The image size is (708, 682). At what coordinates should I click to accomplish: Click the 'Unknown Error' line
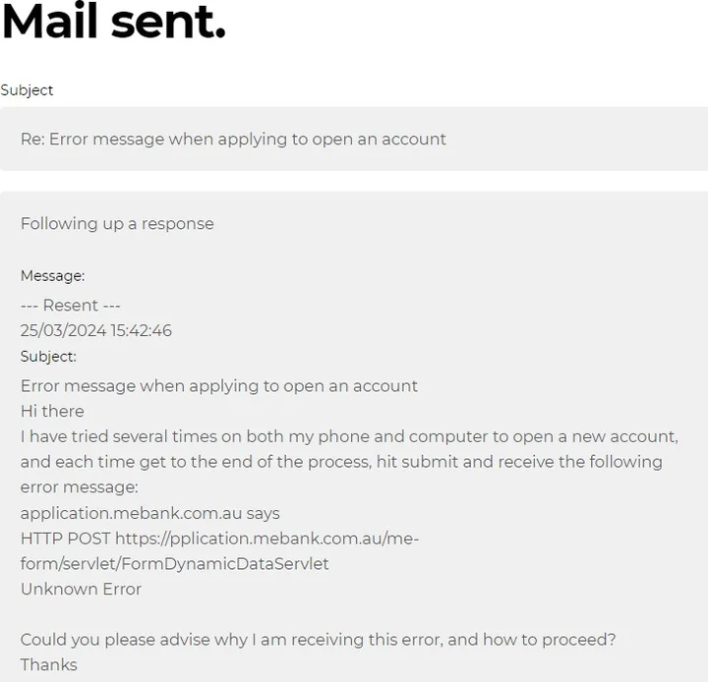pyautogui.click(x=81, y=590)
